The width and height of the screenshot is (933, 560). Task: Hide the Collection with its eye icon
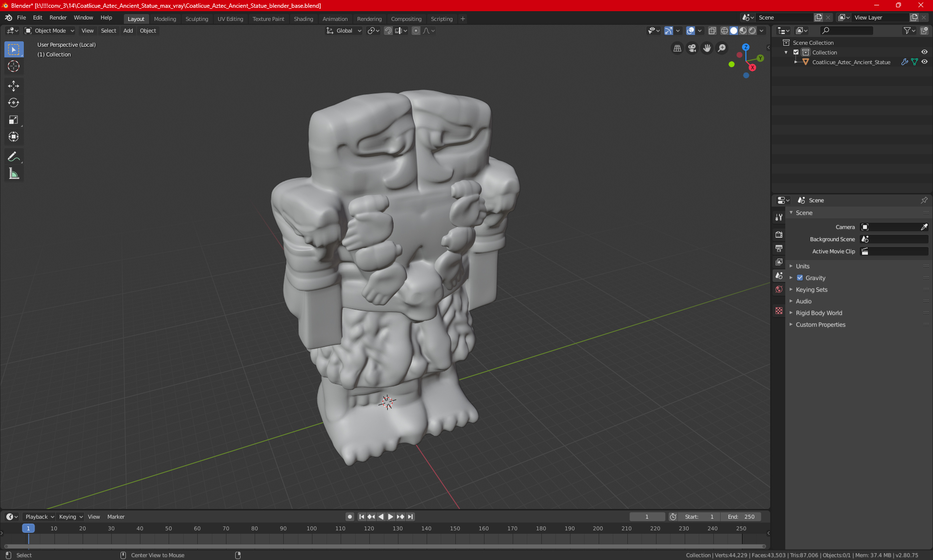point(924,52)
